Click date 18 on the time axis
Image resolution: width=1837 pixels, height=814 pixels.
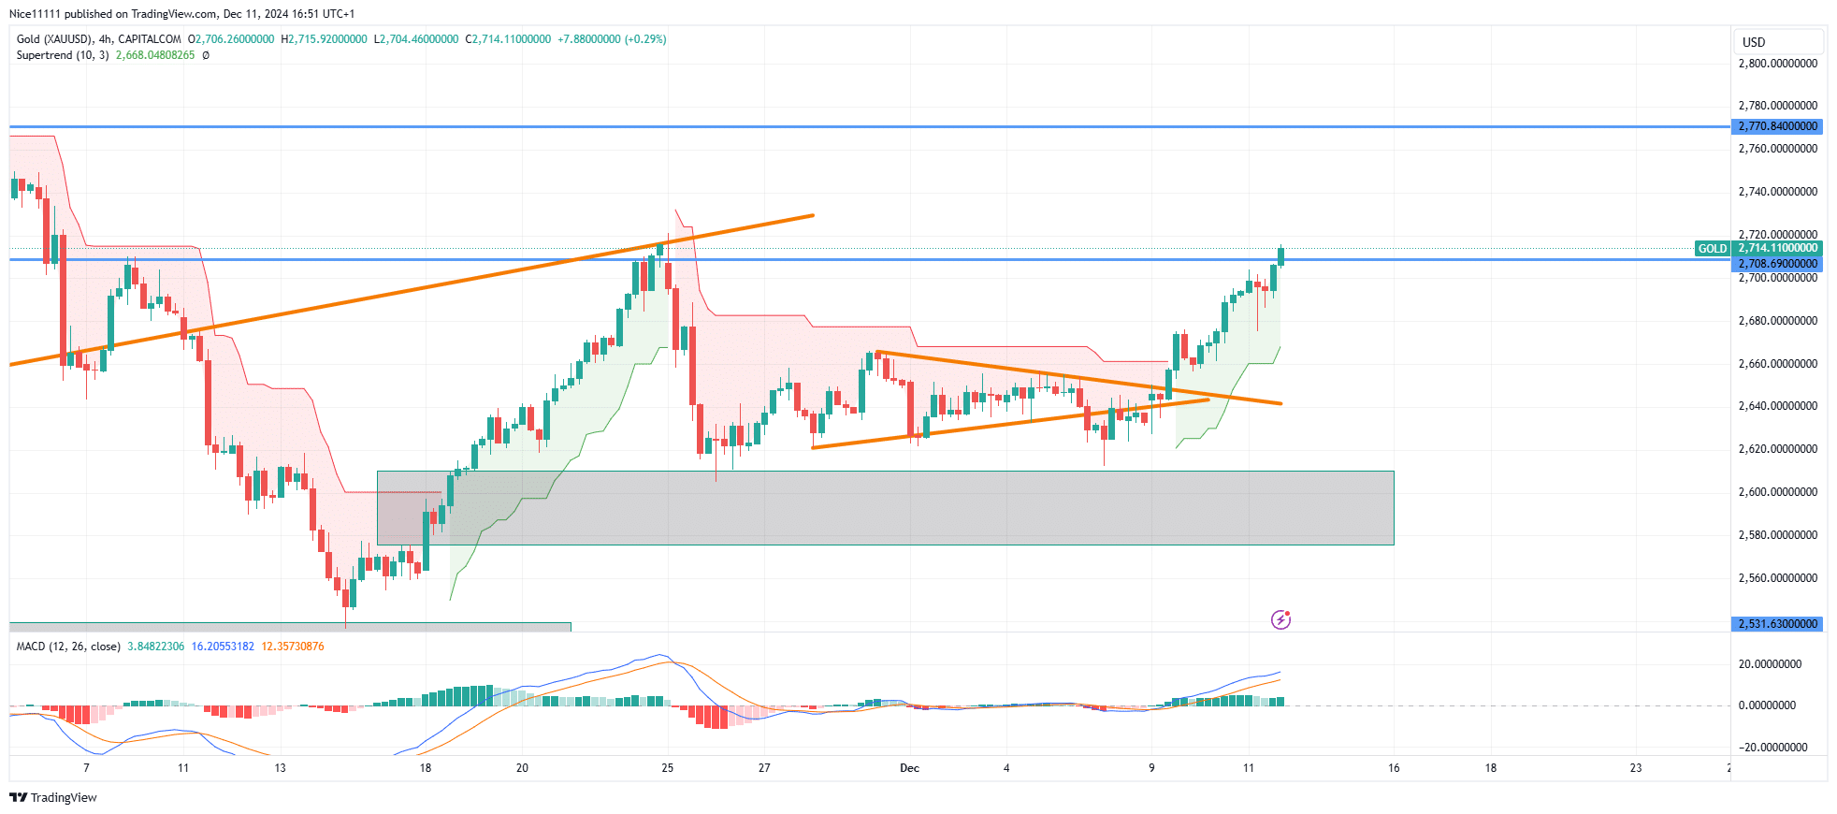[x=426, y=768]
